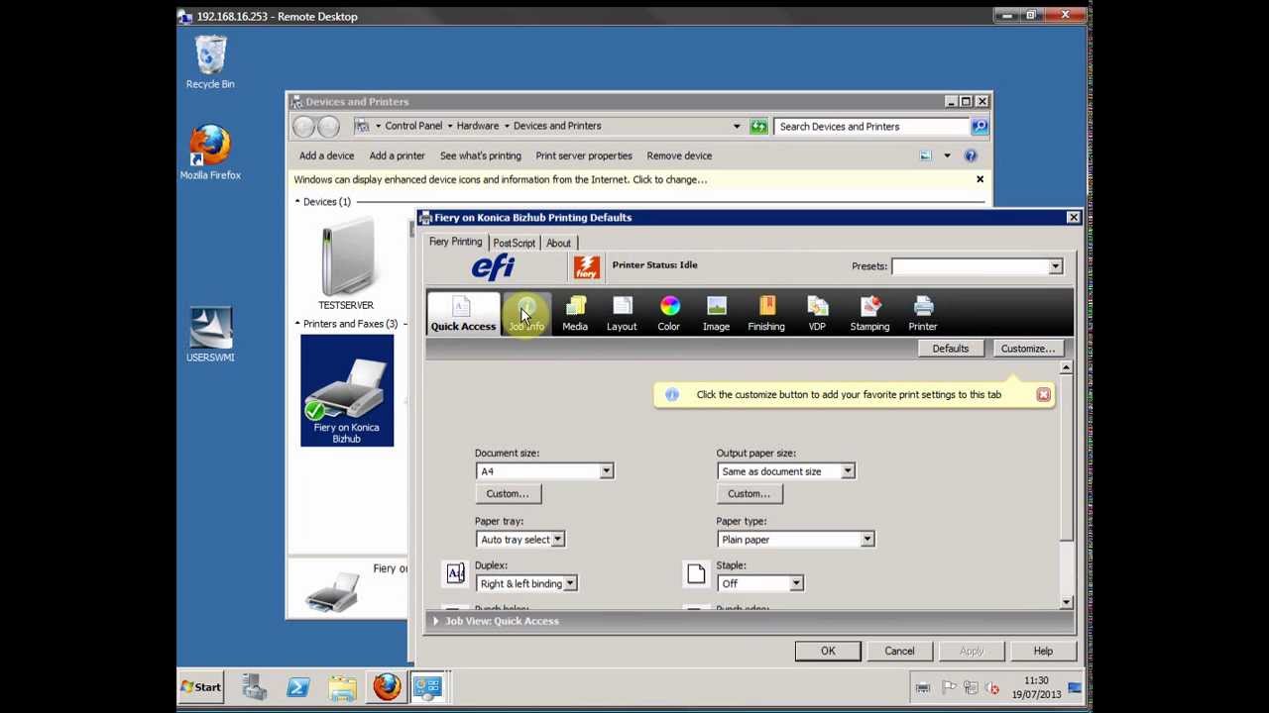Click Print server properties command
The height and width of the screenshot is (713, 1269).
pos(584,155)
